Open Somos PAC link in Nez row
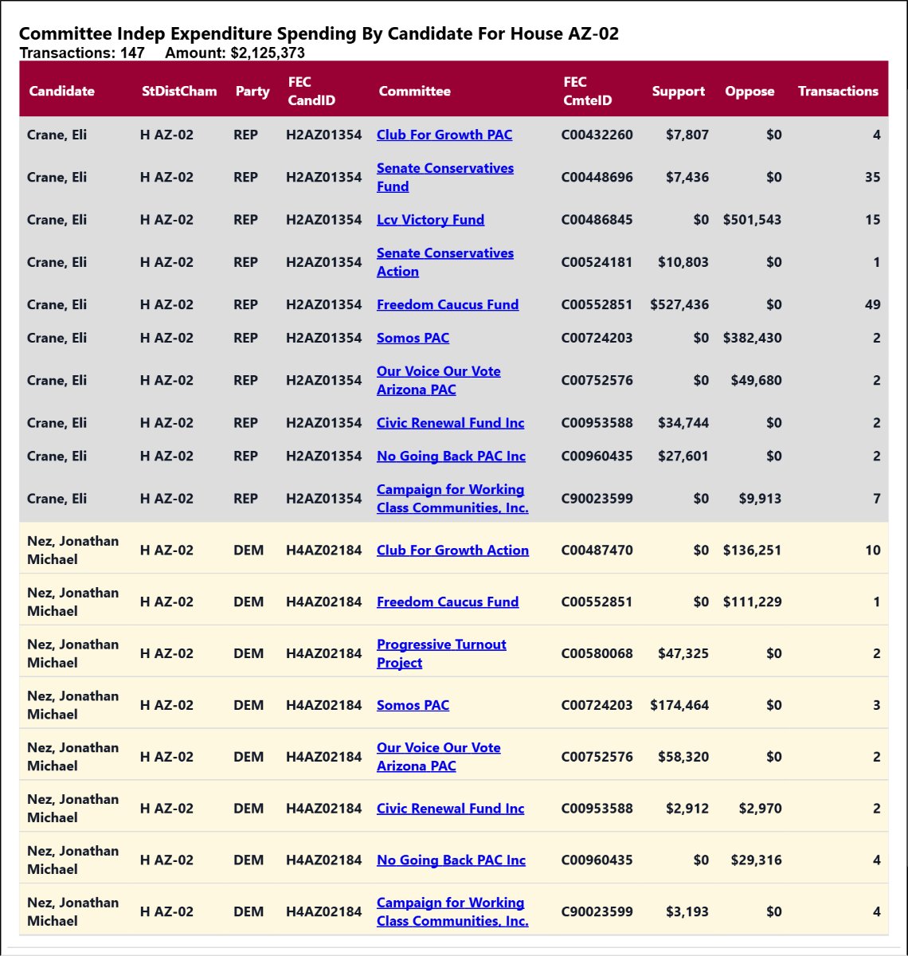Image resolution: width=908 pixels, height=956 pixels. click(x=413, y=705)
